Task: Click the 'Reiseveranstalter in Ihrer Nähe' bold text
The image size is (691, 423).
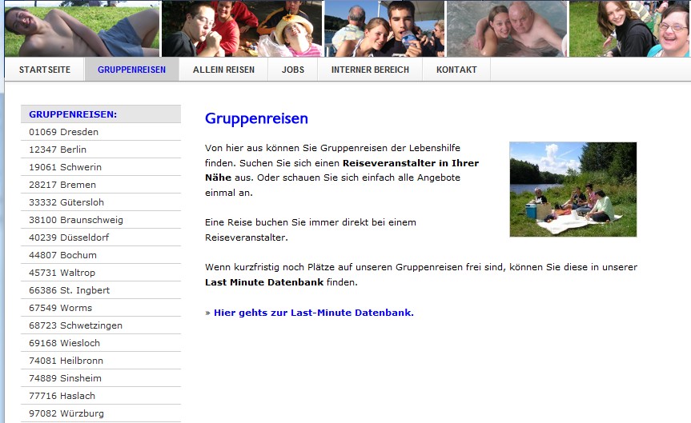Action: [x=410, y=162]
